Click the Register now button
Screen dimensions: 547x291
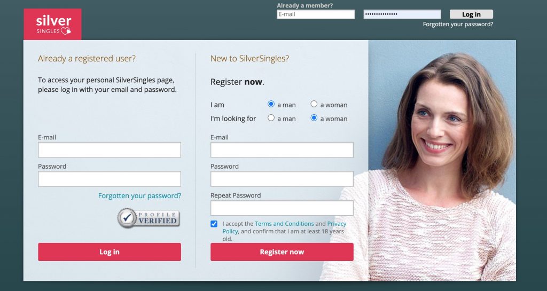point(282,251)
